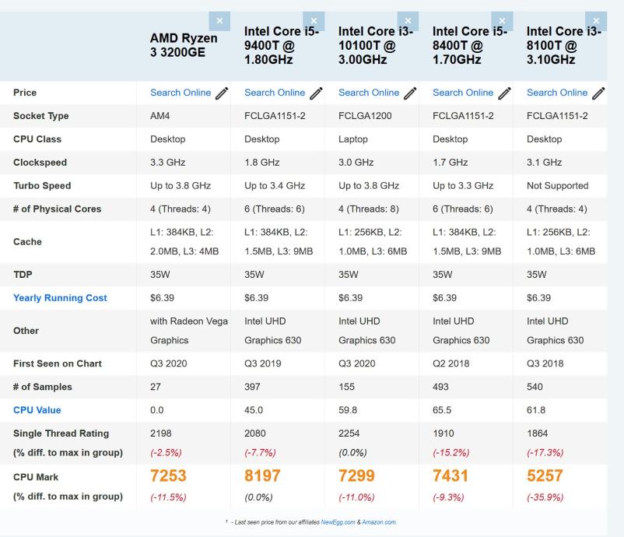
Task: Search Online for Ryzen 3 3200GE price
Action: pos(181,93)
